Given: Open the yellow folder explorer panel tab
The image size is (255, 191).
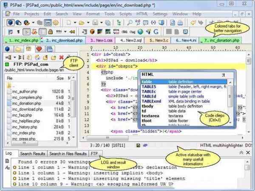Looking at the screenshot, I should 18,49.
